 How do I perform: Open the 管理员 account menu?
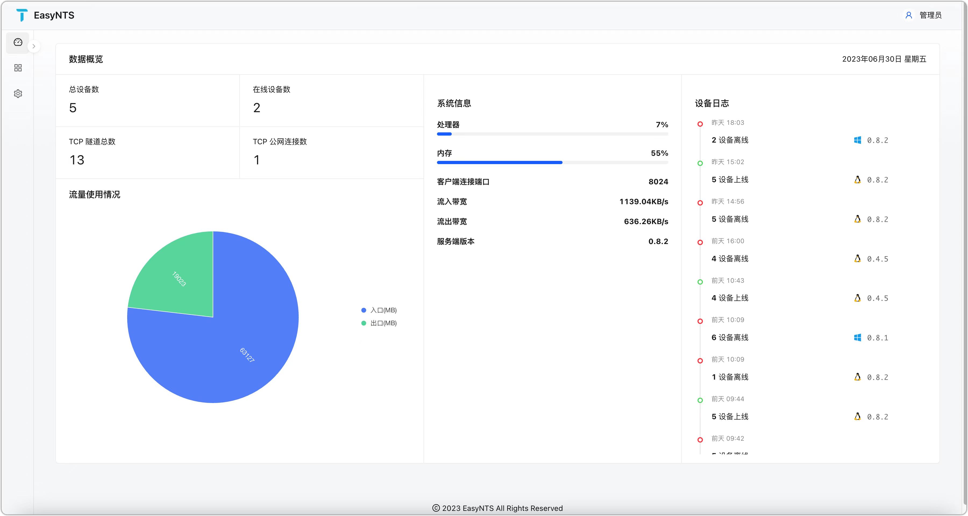coord(930,15)
